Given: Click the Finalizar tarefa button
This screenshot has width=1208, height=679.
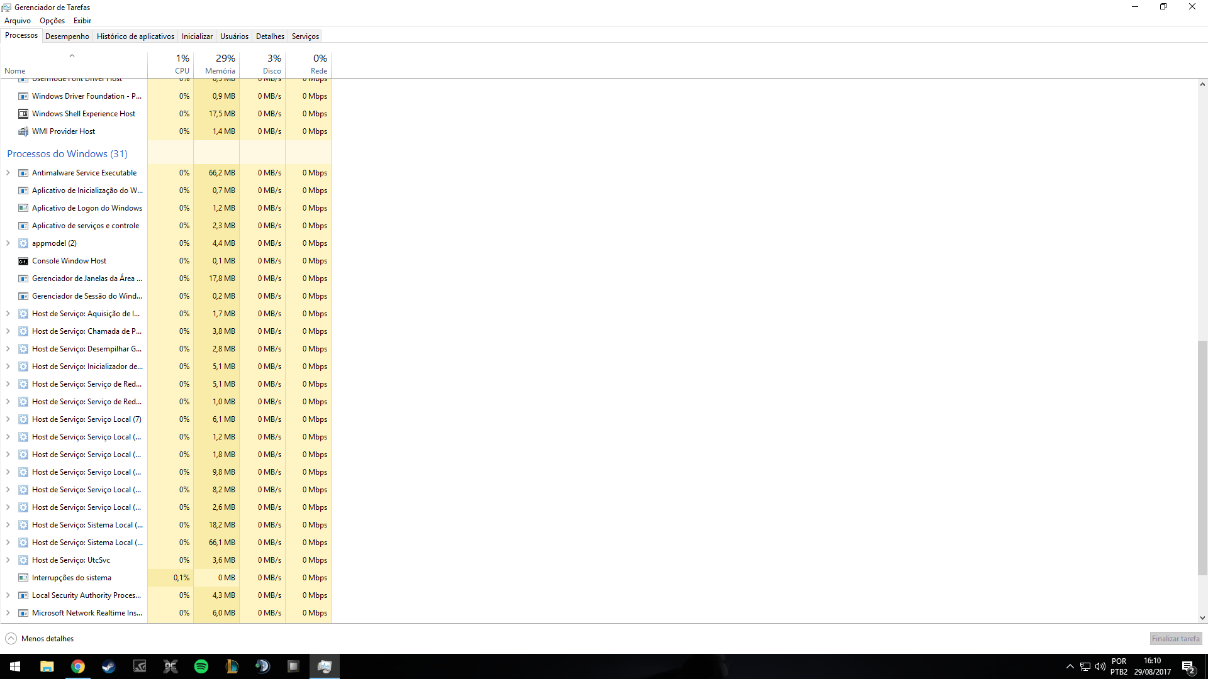Looking at the screenshot, I should (1175, 639).
